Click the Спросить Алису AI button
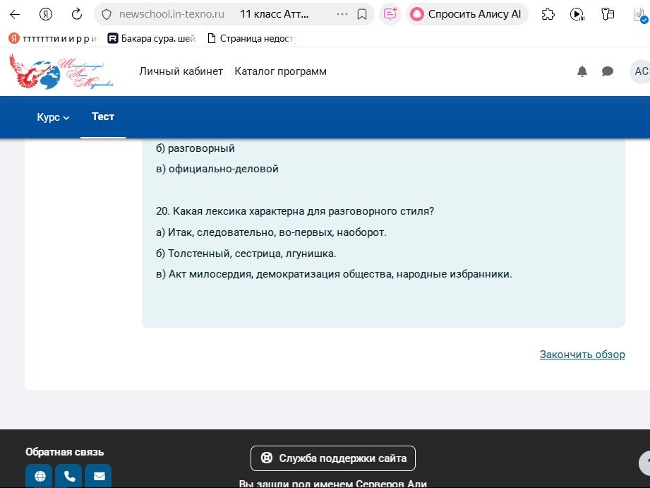650x488 pixels. click(467, 14)
